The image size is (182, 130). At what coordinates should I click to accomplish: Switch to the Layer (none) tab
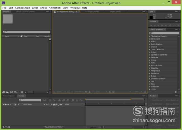click(115, 11)
